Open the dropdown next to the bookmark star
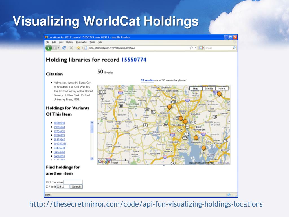 [195, 48]
